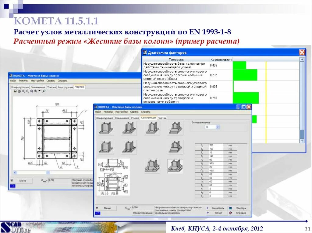Save the drawing using the disk icon
This screenshot has height=233, width=312.
[15, 91]
